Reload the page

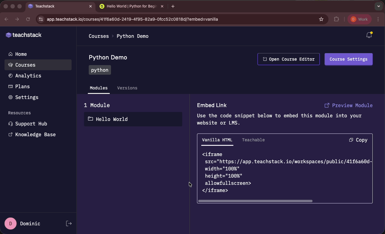click(x=28, y=19)
